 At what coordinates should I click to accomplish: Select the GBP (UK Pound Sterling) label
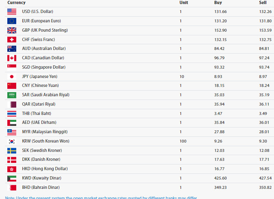[45, 30]
